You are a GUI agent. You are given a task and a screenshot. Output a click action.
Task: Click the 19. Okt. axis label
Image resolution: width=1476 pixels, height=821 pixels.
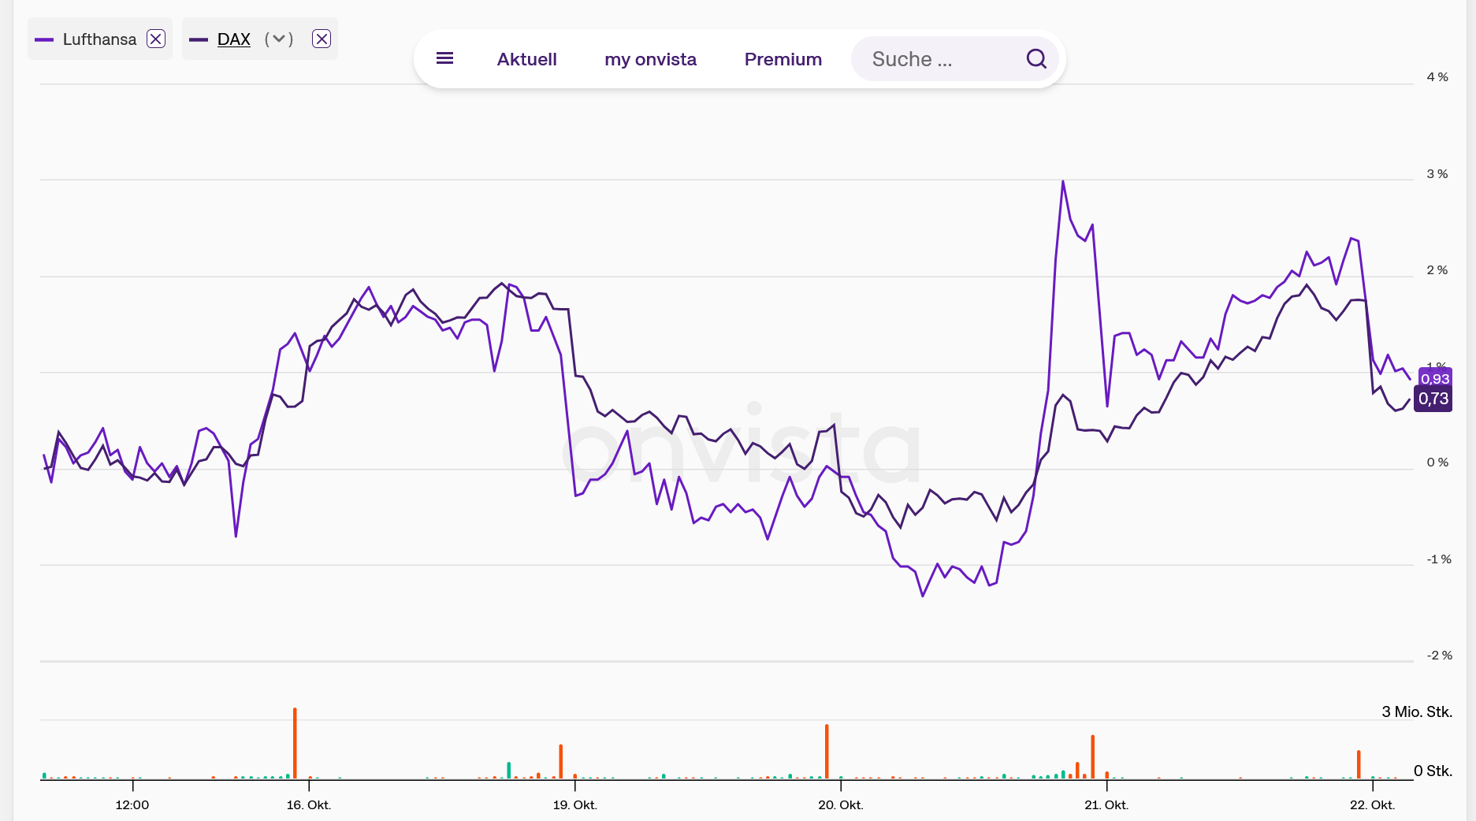tap(575, 804)
